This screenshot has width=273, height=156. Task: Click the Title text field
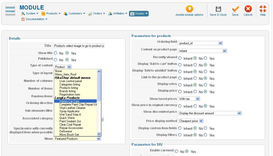[79, 46]
